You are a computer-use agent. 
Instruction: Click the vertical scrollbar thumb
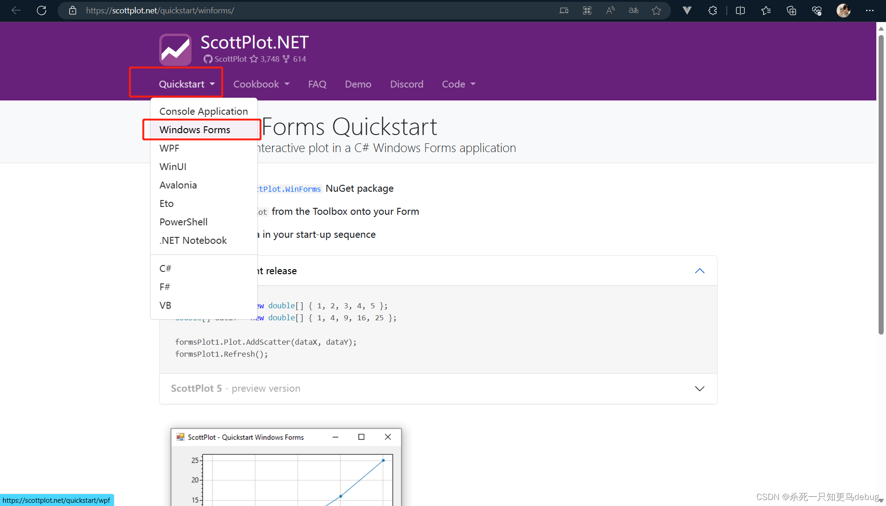pyautogui.click(x=881, y=184)
